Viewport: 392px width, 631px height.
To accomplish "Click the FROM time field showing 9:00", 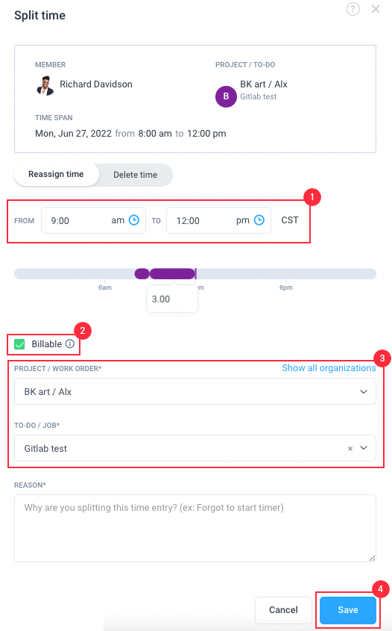I will (x=93, y=220).
